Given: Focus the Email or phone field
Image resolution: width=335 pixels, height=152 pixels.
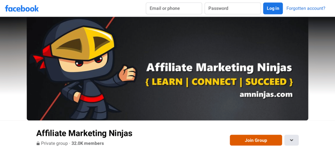Looking at the screenshot, I should coord(174,8).
